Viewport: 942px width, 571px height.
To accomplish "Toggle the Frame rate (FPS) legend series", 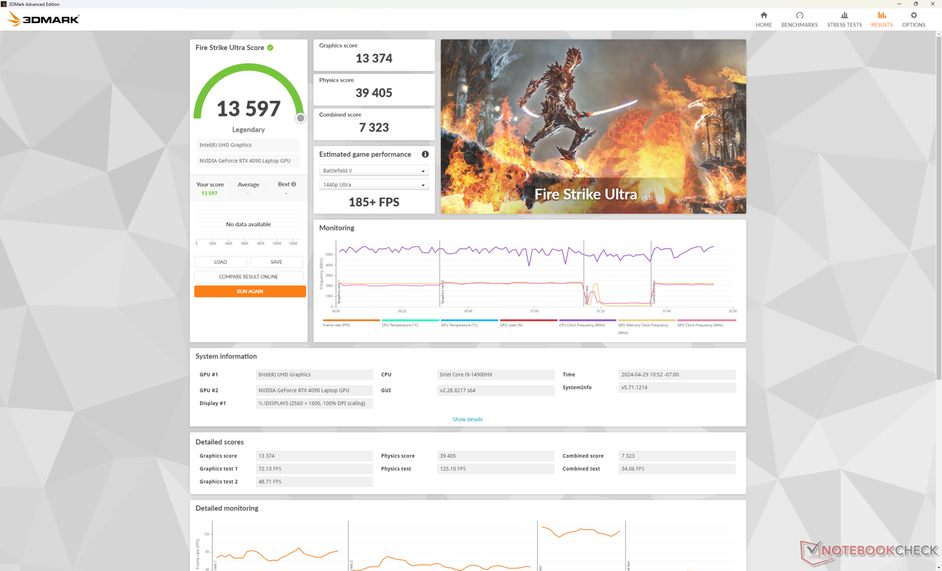I will (x=337, y=325).
